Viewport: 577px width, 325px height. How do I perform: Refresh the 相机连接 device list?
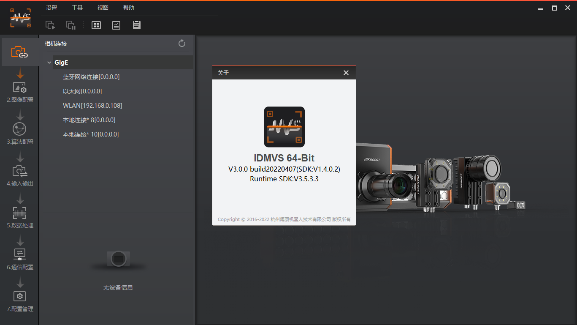click(x=182, y=43)
